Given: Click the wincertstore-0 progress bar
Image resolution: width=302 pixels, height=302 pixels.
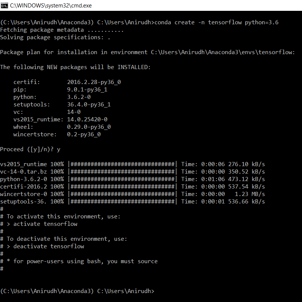Looking at the screenshot, I should [123, 194].
